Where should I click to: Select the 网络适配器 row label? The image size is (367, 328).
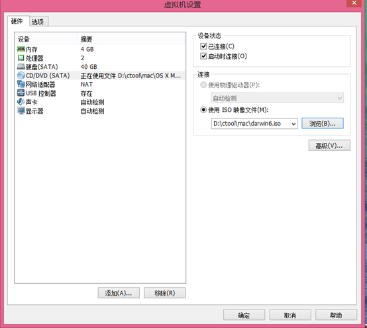pos(40,85)
